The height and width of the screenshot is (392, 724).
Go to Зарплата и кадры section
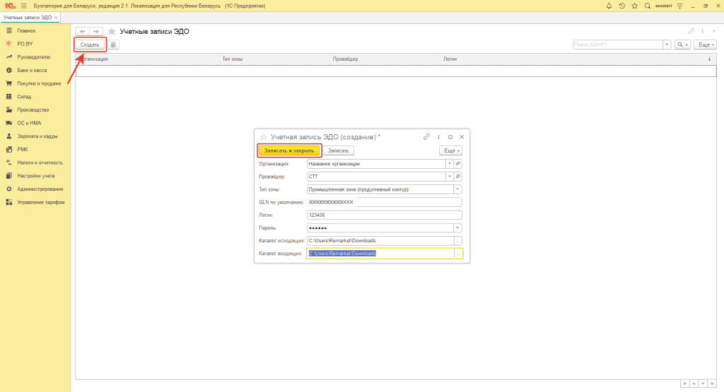(37, 136)
